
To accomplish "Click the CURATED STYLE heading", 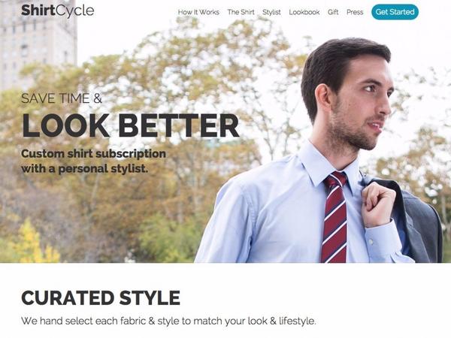I will pos(101,297).
